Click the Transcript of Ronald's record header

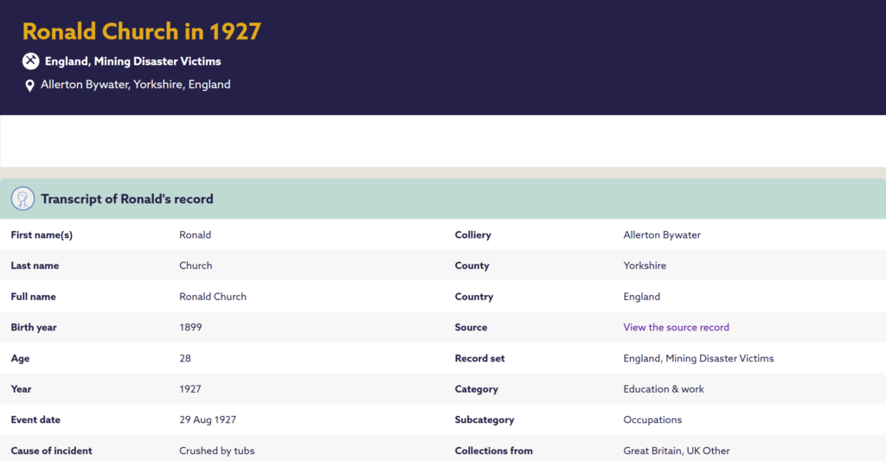127,199
